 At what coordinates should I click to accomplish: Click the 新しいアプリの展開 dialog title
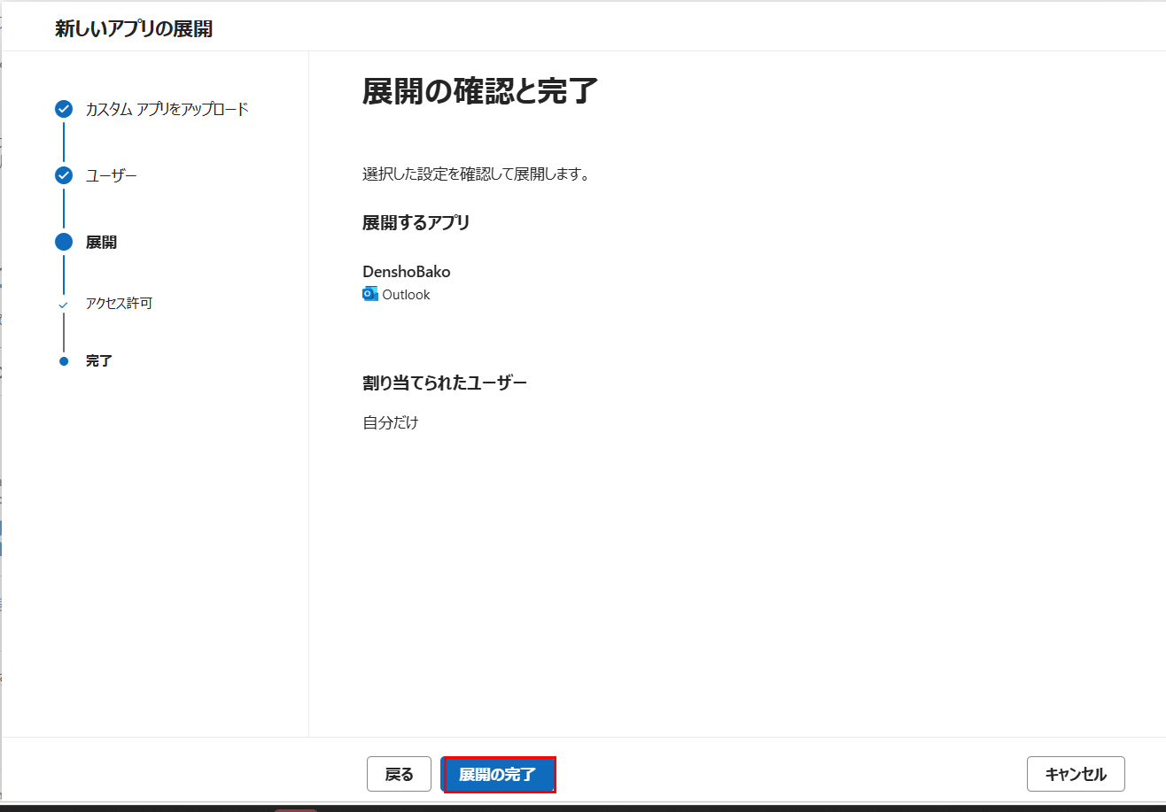tap(134, 28)
